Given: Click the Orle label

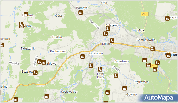Looking at the screenshot, I should tap(104, 3).
